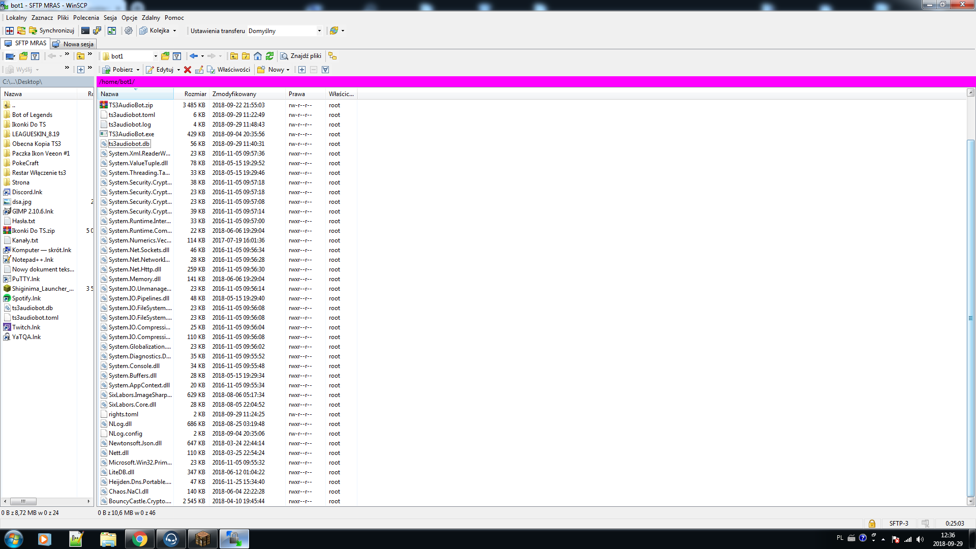Delete selected file with red X
The width and height of the screenshot is (976, 549).
(188, 70)
